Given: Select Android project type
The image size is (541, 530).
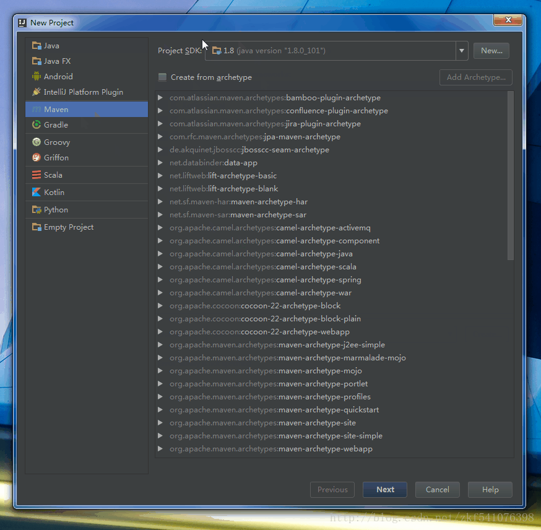Looking at the screenshot, I should tap(87, 76).
